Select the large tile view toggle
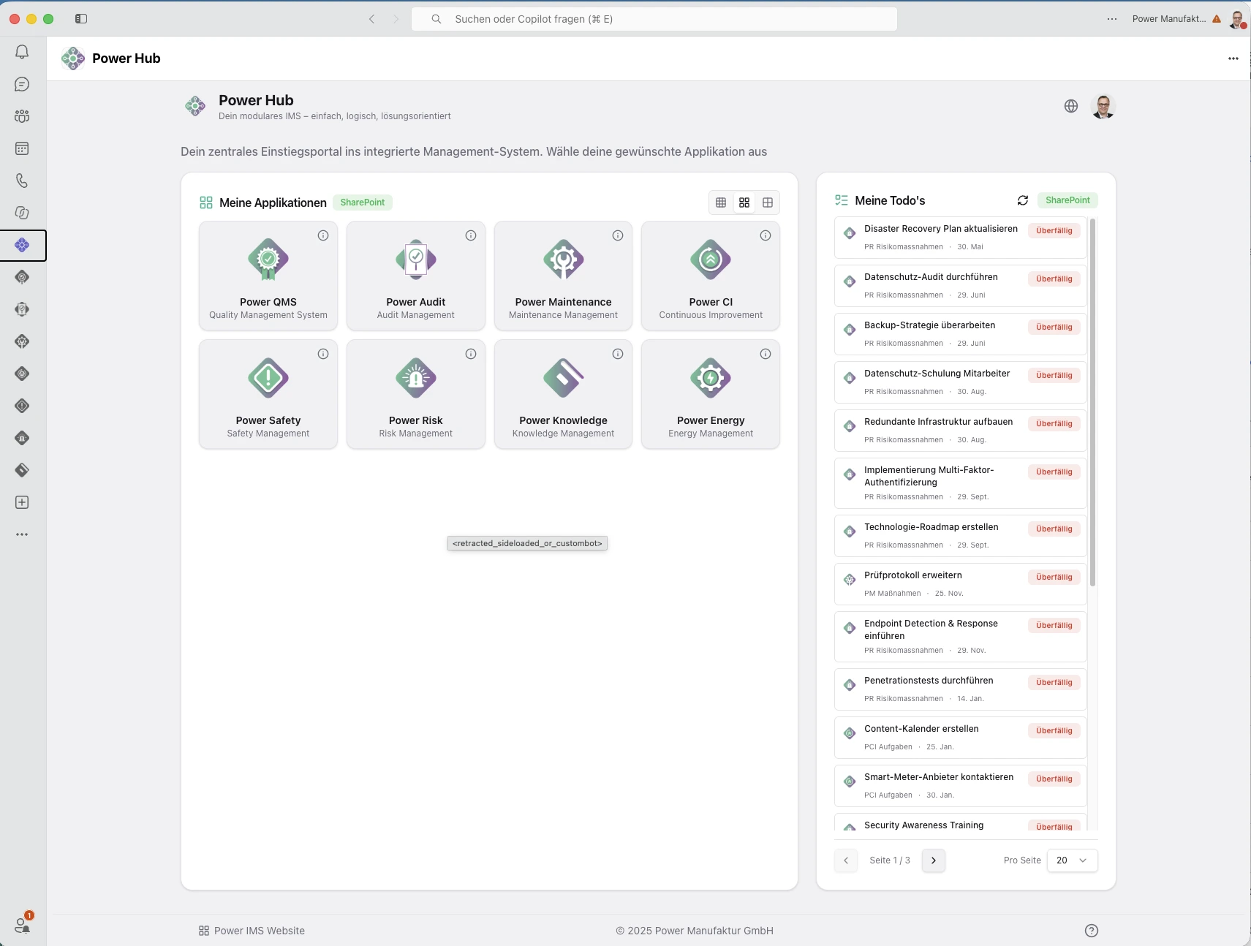Image resolution: width=1251 pixels, height=946 pixels. [x=768, y=203]
